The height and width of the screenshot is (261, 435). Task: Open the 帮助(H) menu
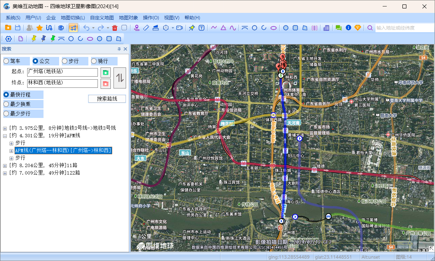(x=192, y=18)
